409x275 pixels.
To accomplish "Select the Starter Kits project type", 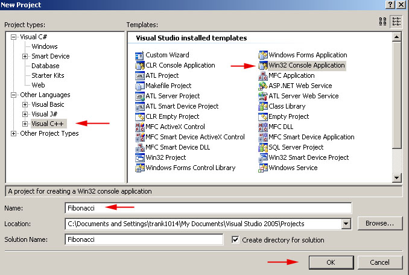I will coord(48,75).
